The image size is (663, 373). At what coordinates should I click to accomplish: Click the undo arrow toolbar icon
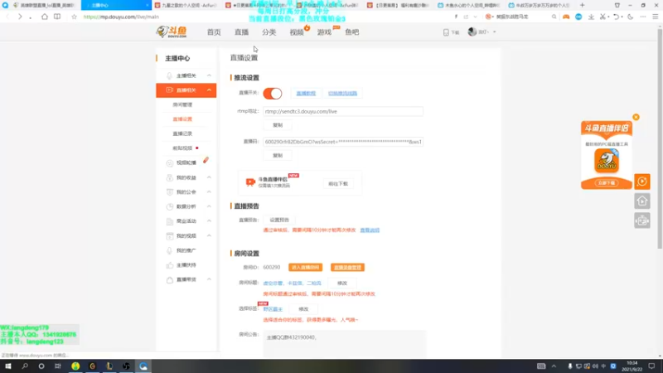[x=616, y=17]
